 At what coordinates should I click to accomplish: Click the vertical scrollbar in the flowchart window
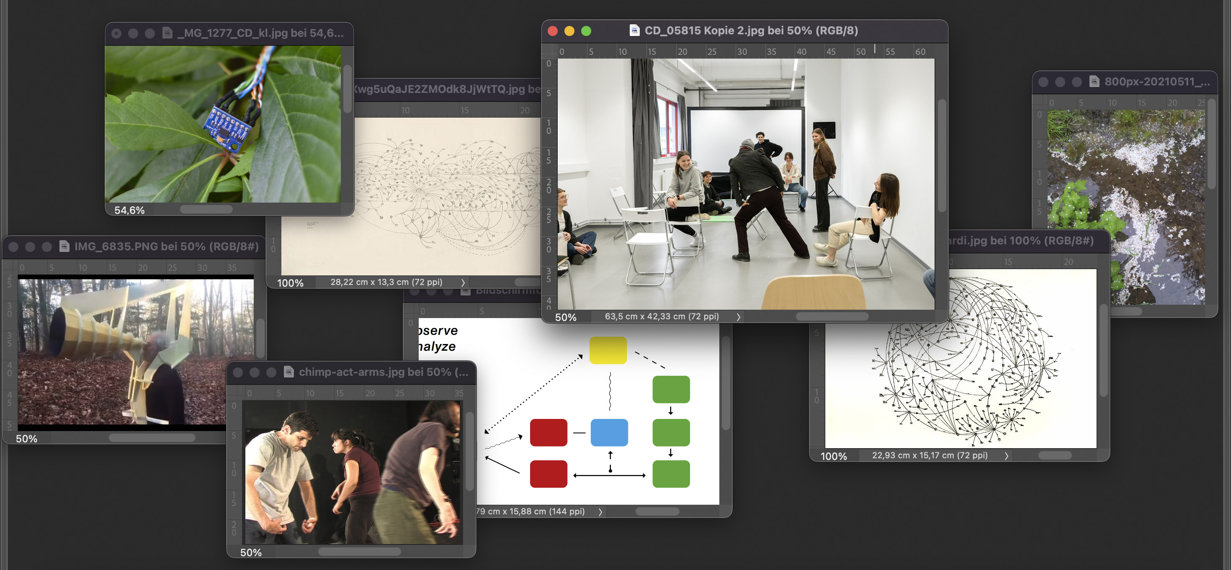click(x=726, y=383)
